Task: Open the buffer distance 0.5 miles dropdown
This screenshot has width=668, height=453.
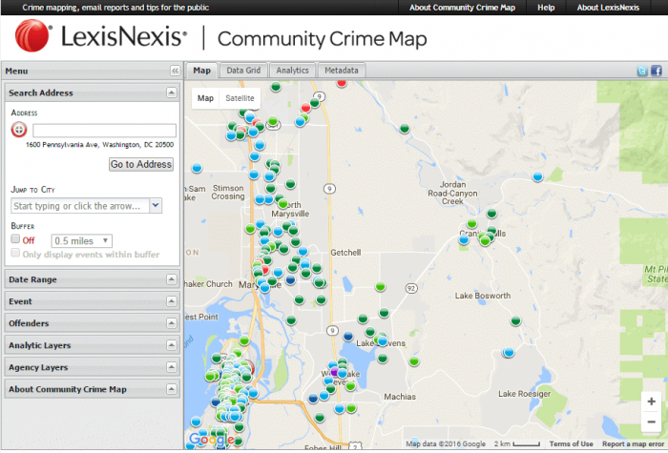Action: (82, 241)
